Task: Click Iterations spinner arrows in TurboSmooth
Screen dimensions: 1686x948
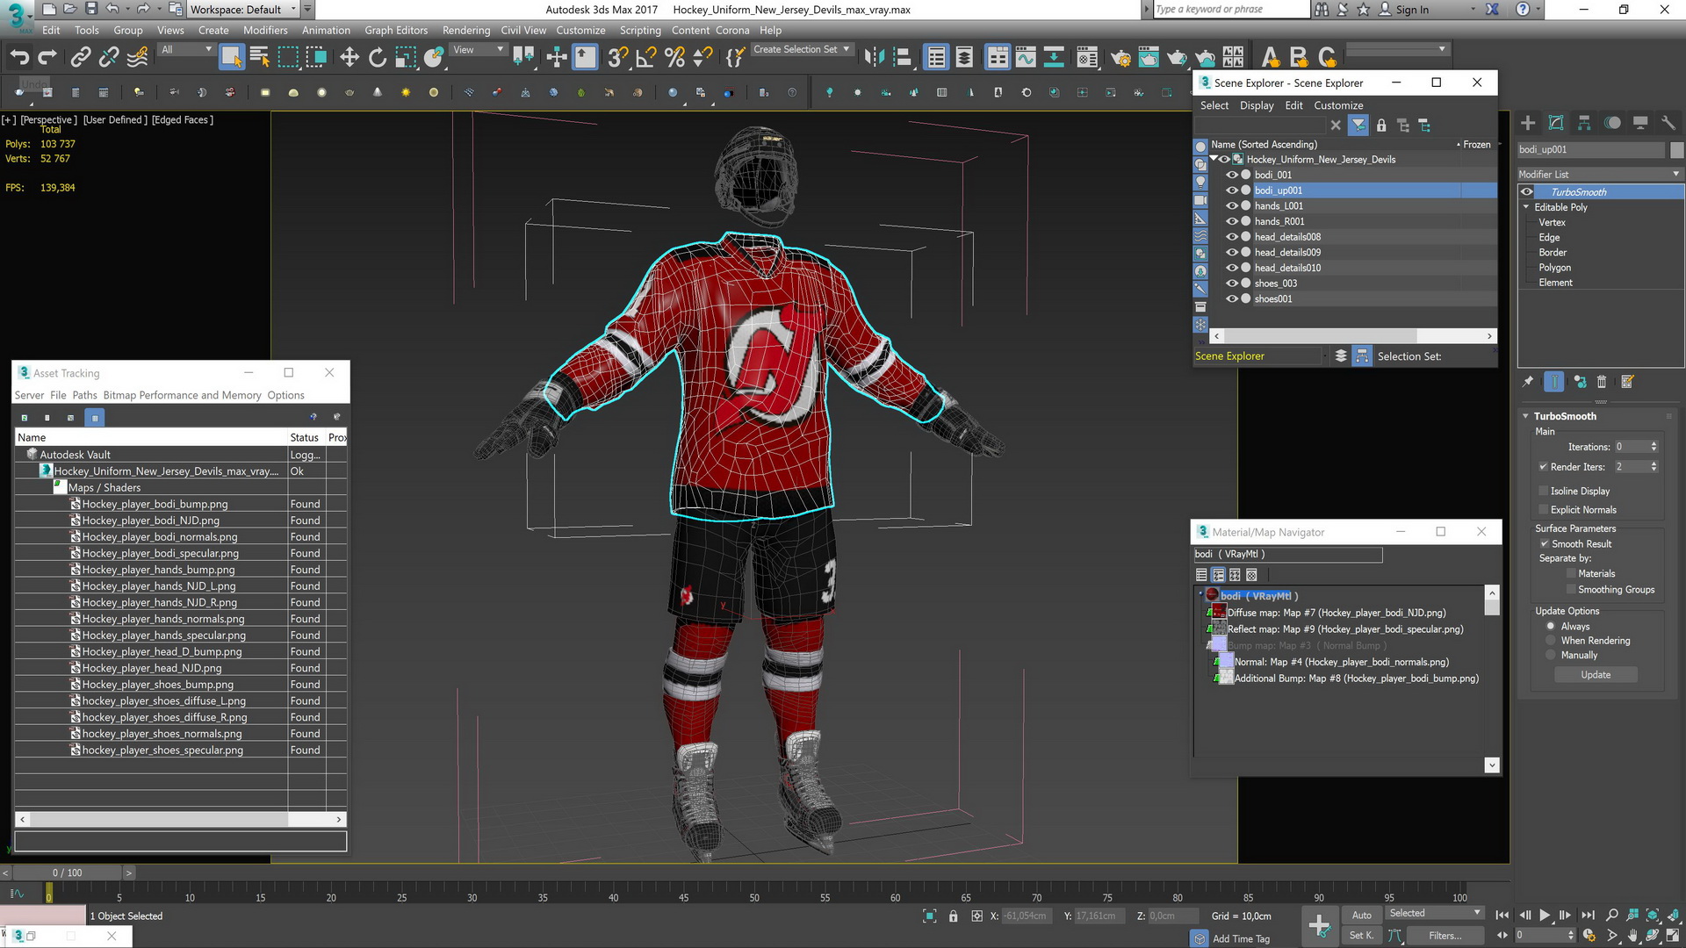Action: click(1654, 447)
